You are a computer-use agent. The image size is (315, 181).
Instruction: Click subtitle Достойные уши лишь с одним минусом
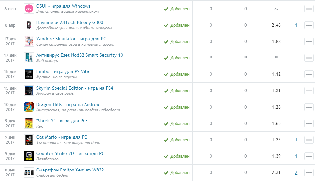(x=74, y=28)
